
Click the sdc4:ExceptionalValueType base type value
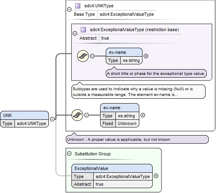[127, 14]
